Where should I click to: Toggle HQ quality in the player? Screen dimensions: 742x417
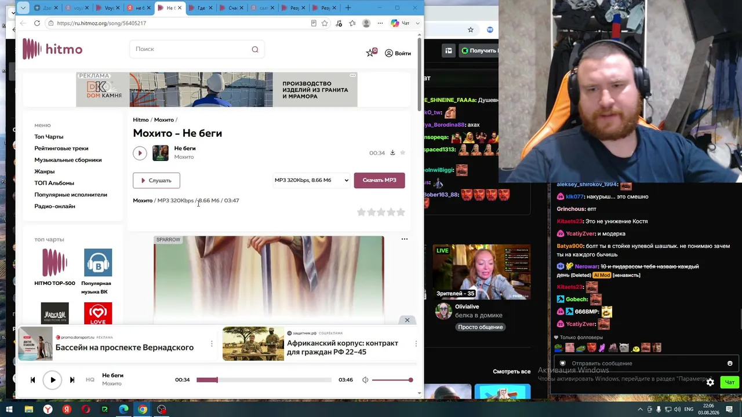click(x=90, y=380)
